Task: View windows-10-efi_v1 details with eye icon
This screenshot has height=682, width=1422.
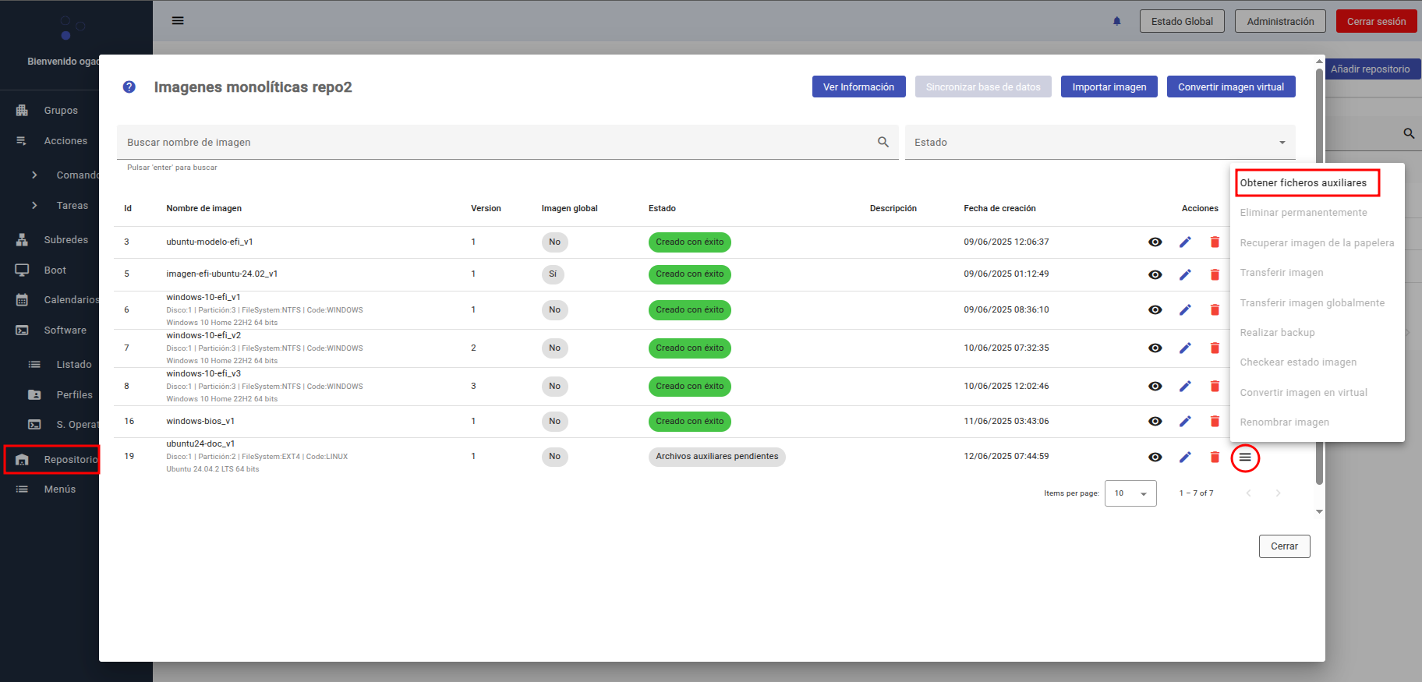Action: point(1155,310)
